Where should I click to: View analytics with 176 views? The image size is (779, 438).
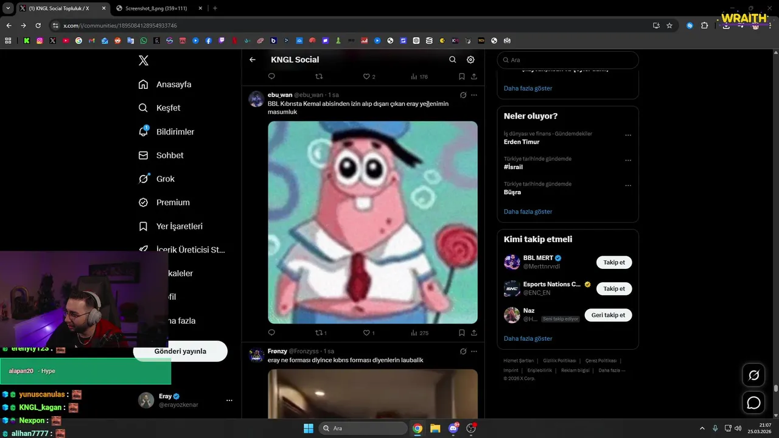point(419,77)
